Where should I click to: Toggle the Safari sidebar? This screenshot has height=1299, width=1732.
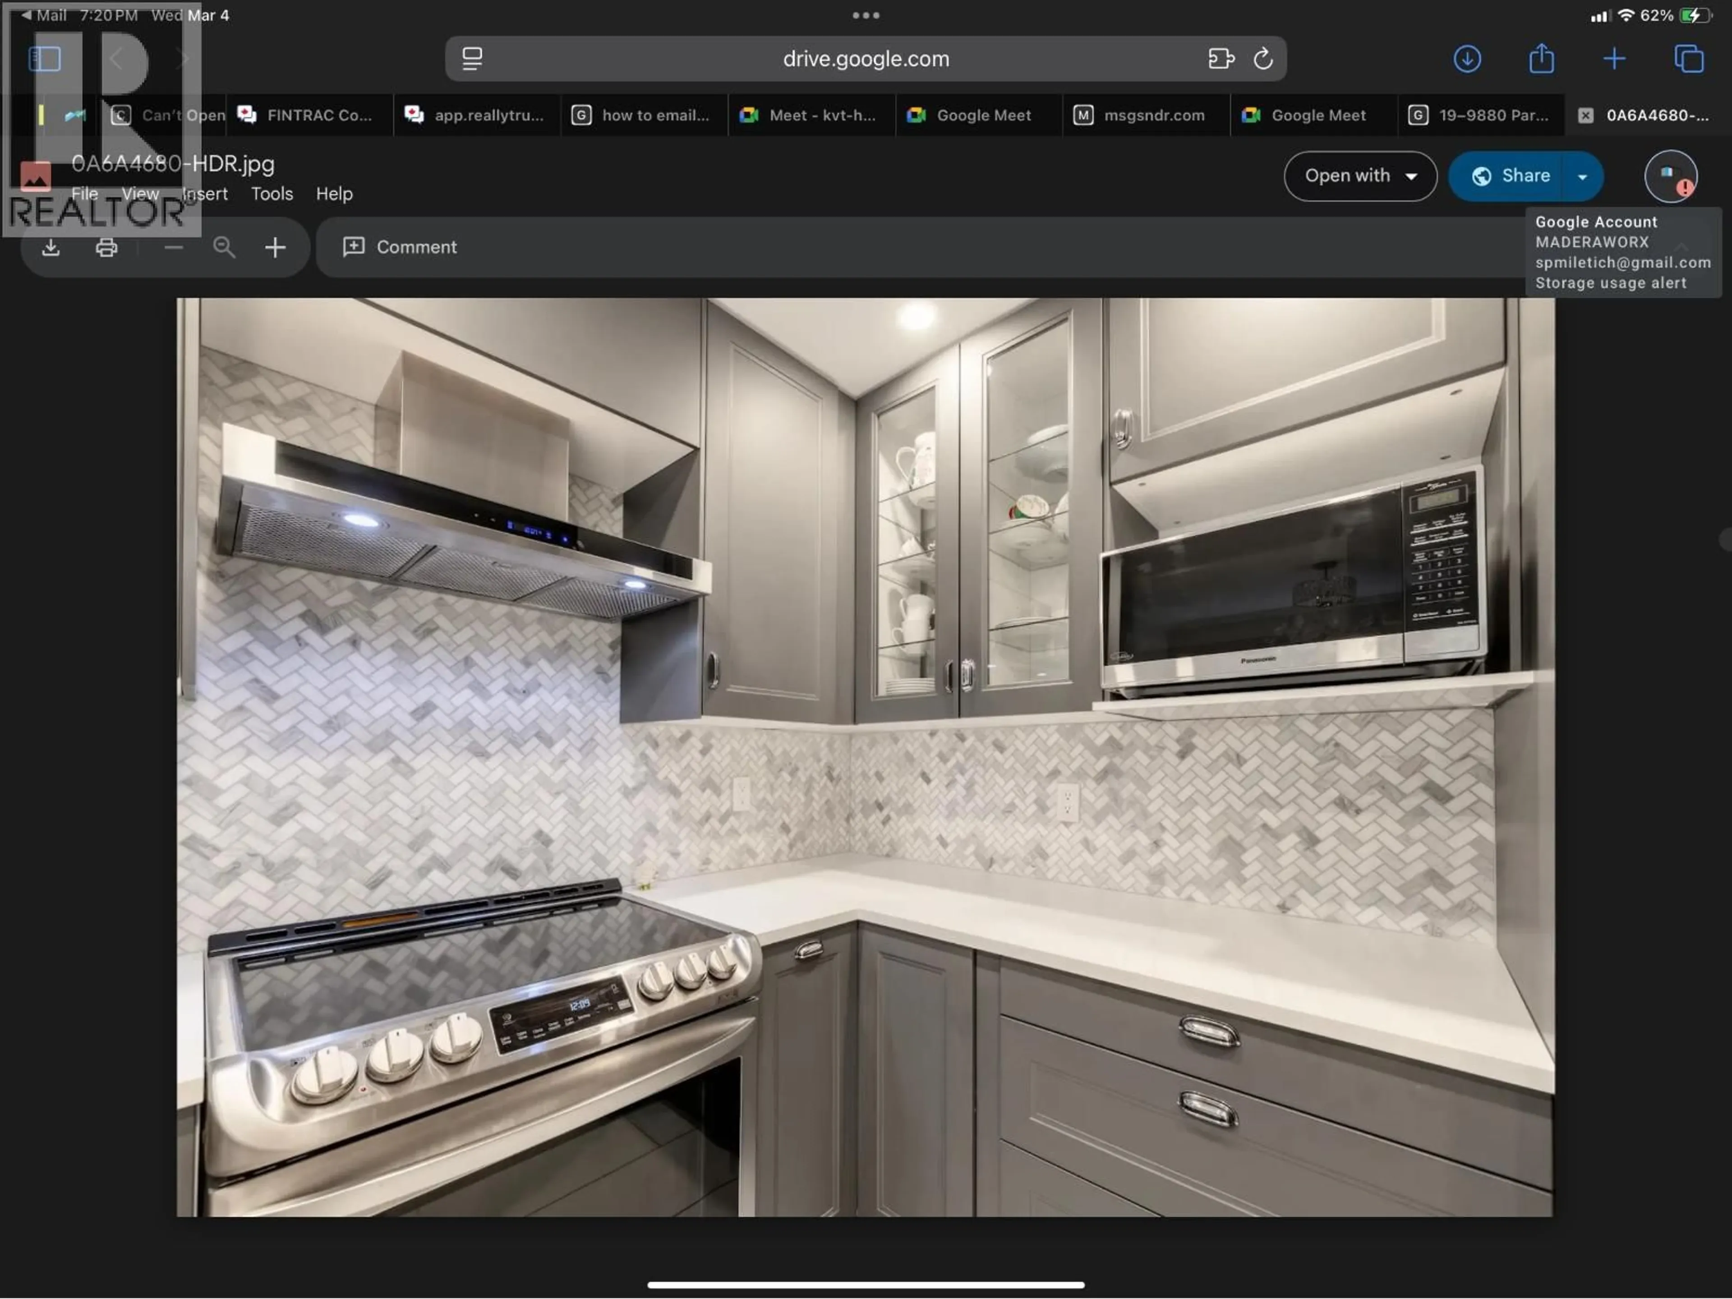45,59
